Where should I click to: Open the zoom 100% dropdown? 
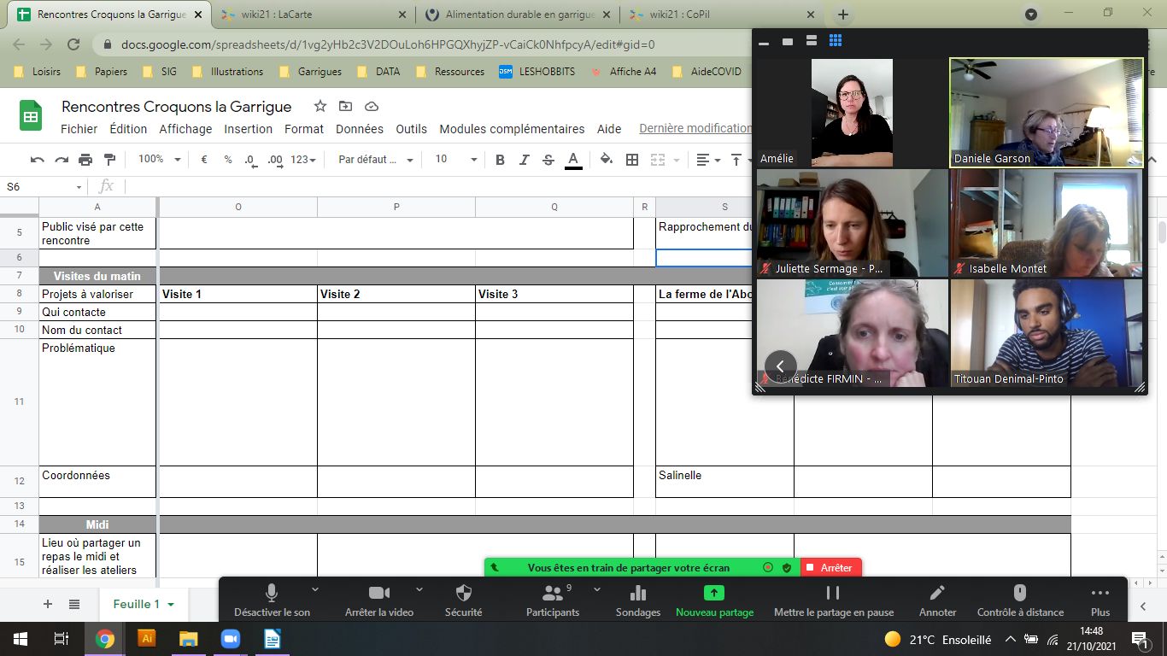point(160,160)
